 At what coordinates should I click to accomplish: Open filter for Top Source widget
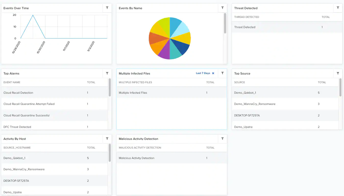[338, 73]
